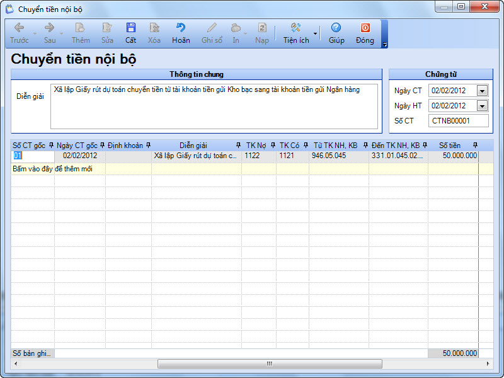Click in the Diễn giải description textbox
Screen dimensions: 504x378
tap(214, 106)
